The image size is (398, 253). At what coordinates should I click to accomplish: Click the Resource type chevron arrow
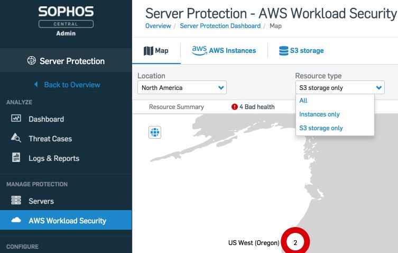379,88
